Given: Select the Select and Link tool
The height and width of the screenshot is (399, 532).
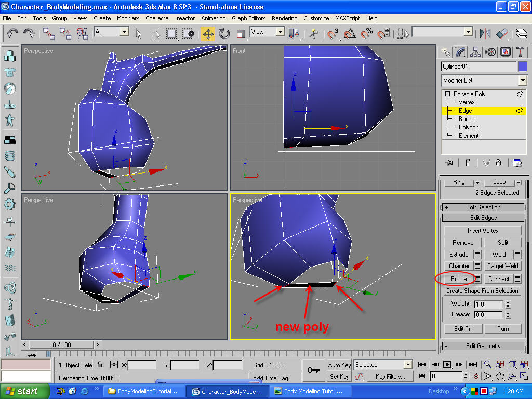Looking at the screenshot, I should pyautogui.click(x=48, y=33).
